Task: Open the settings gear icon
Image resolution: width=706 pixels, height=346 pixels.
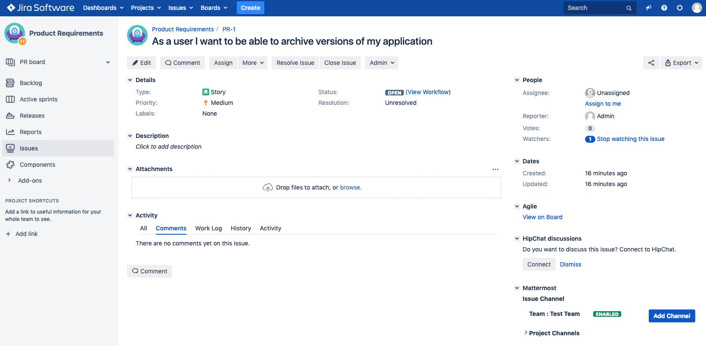Action: tap(680, 8)
